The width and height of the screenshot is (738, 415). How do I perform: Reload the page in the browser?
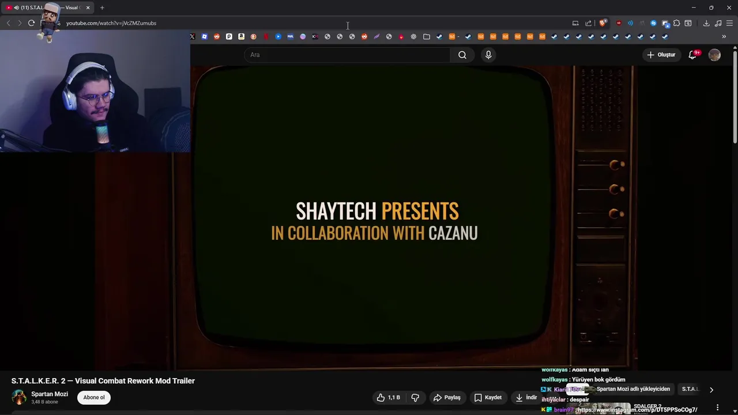(31, 23)
